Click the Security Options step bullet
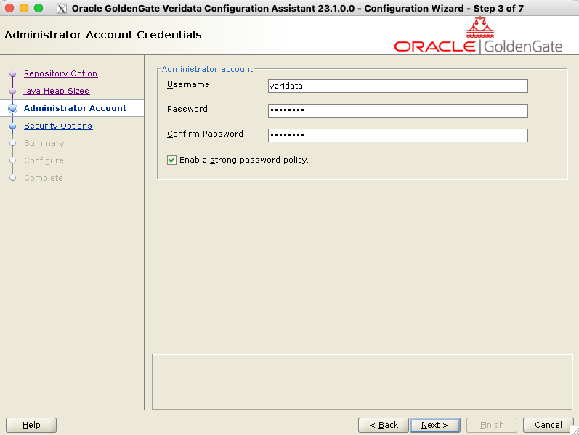This screenshot has width=579, height=435. (13, 126)
